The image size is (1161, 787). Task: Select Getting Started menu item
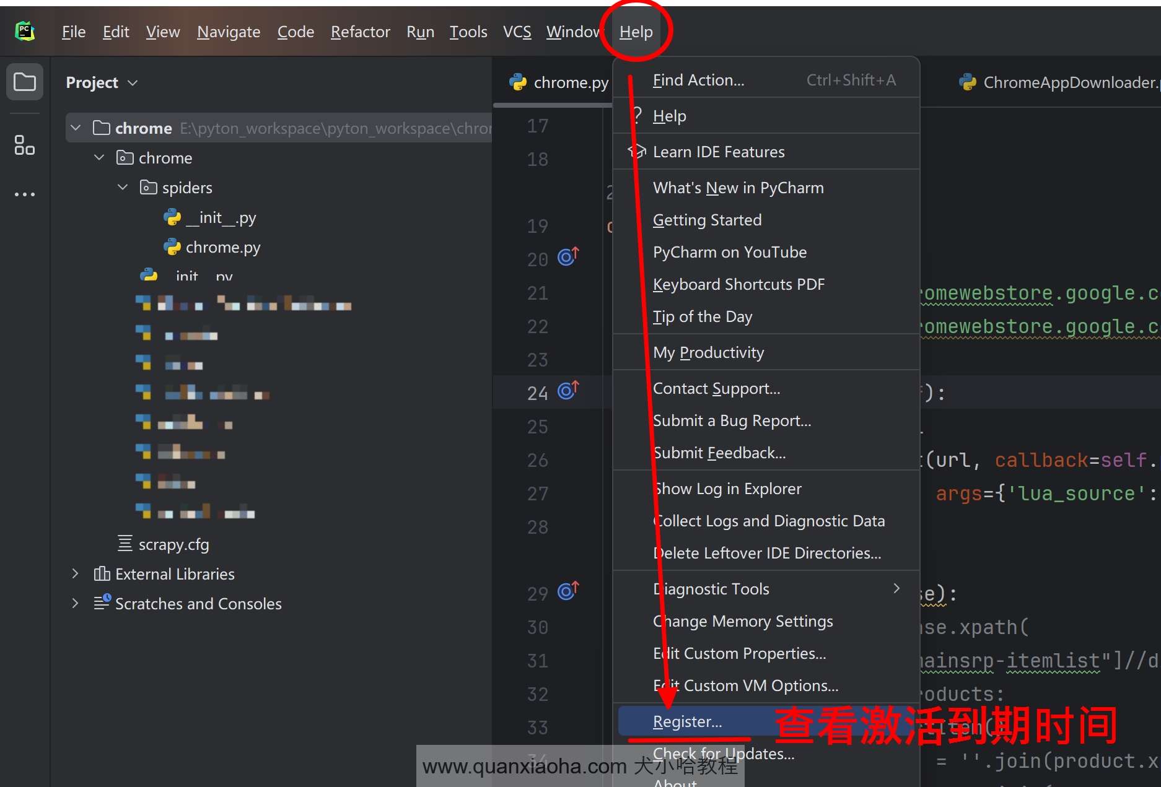pyautogui.click(x=766, y=220)
